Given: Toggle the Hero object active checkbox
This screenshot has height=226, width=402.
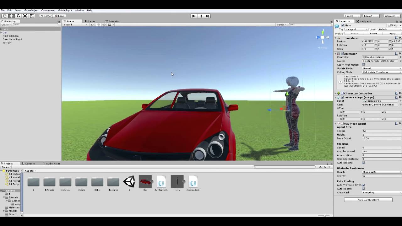Looking at the screenshot, I should coord(342,25).
